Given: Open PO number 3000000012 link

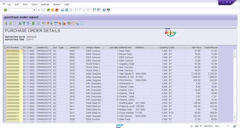Looking at the screenshot, I should click(13, 119).
